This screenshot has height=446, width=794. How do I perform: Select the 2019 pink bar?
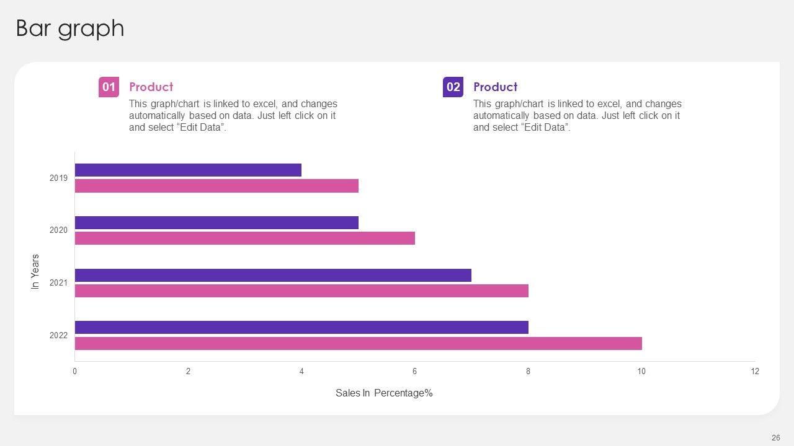pos(216,186)
